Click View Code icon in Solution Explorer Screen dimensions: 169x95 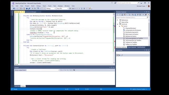[143, 15]
